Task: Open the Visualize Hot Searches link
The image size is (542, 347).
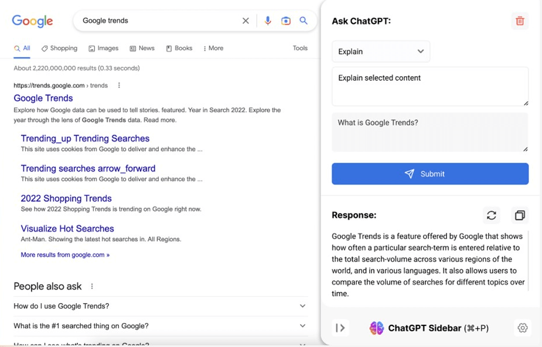Action: pyautogui.click(x=67, y=229)
